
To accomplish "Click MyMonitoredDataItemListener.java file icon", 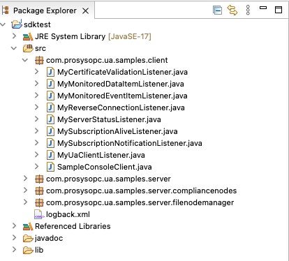I will click(x=50, y=84).
